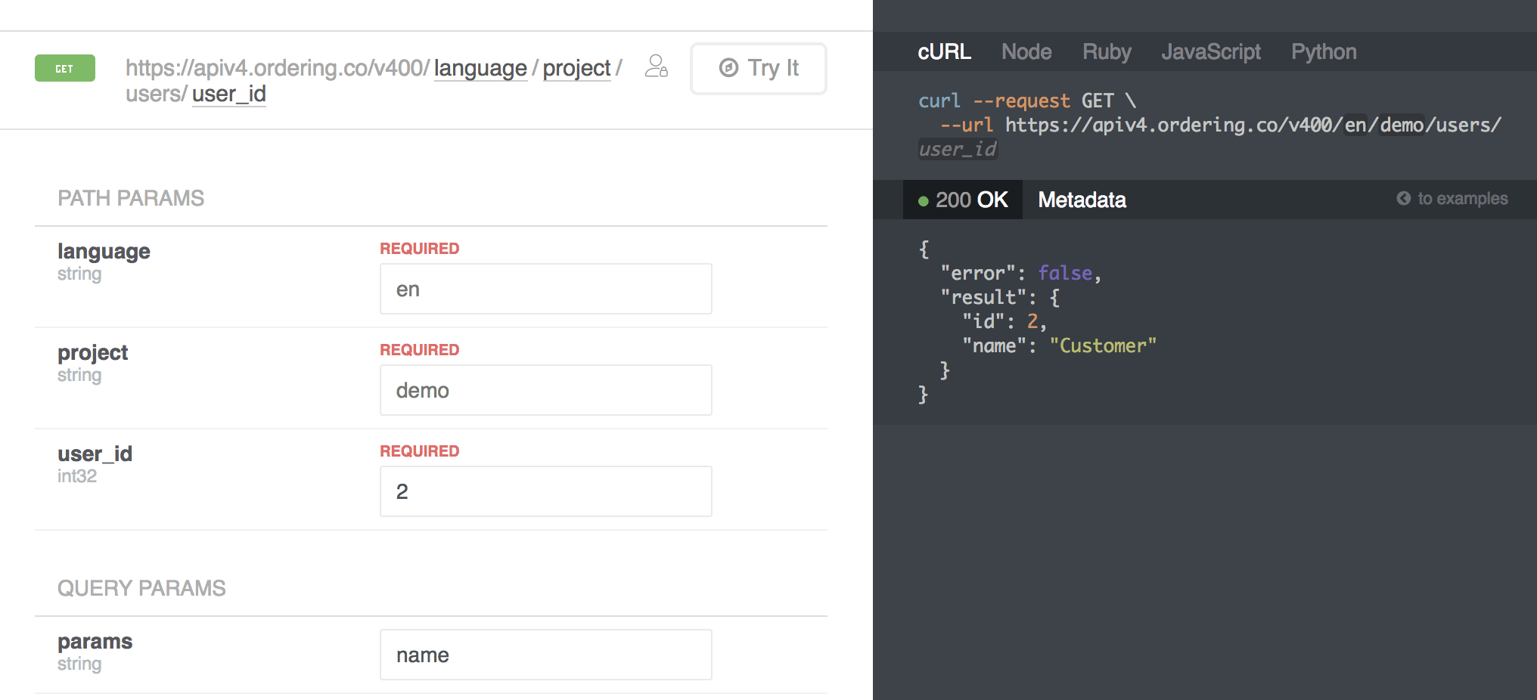This screenshot has height=700, width=1537.
Task: Focus the params input field with name
Action: coord(546,655)
